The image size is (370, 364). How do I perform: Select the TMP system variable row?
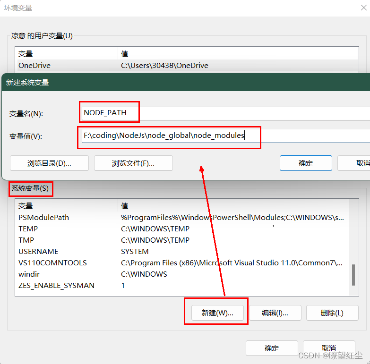pyautogui.click(x=182, y=240)
